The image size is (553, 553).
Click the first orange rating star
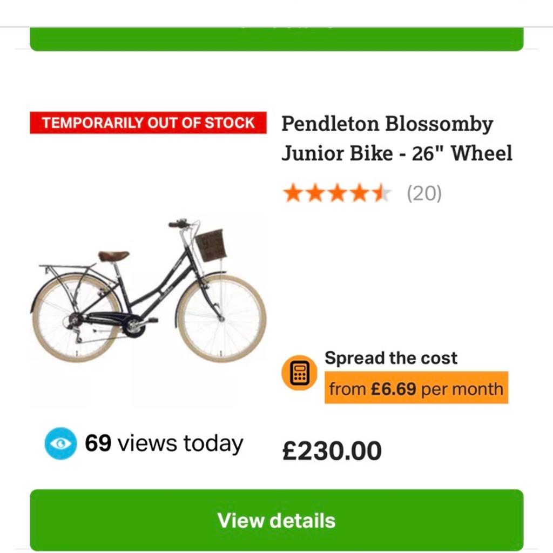292,193
